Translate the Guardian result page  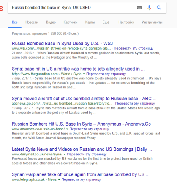coord(106,74)
